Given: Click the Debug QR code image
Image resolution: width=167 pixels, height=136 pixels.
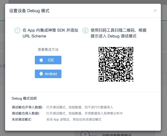Looking at the screenshot, I should [116, 64].
